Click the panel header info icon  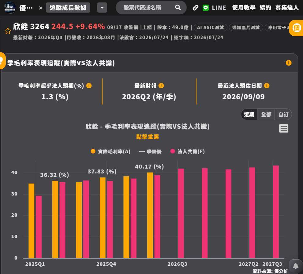pyautogui.click(x=289, y=63)
